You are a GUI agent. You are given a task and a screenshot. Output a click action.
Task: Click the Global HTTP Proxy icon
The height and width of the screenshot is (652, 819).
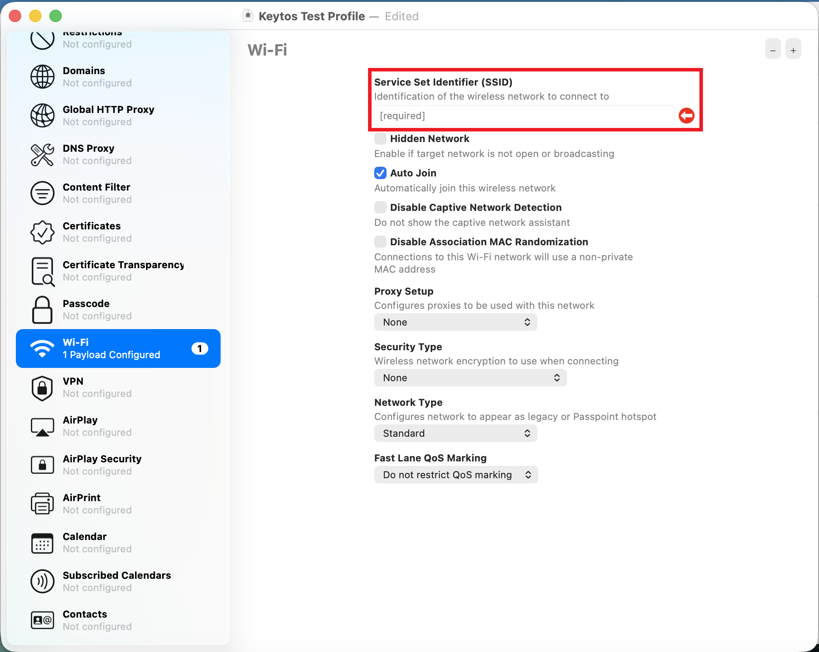click(42, 116)
